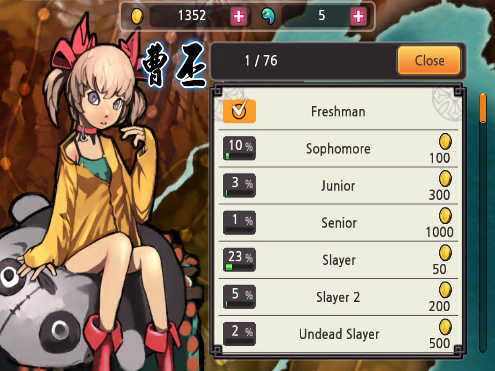This screenshot has height=371, width=495.
Task: Select the Slayer 23% progress box
Action: pos(239,259)
